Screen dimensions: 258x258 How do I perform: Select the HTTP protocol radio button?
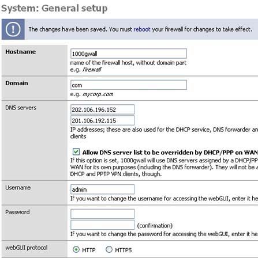(76, 249)
